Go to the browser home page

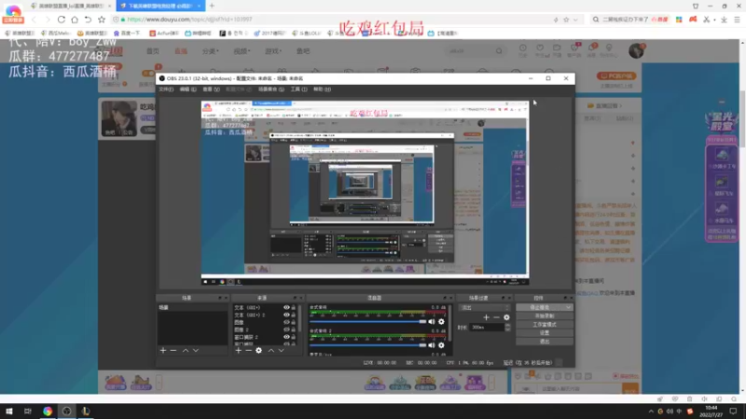(75, 20)
